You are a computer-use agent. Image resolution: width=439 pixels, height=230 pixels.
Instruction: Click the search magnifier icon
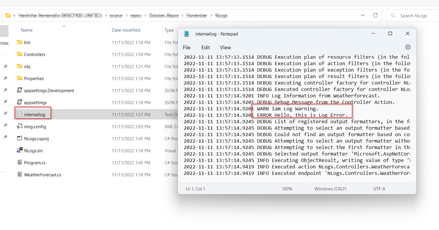click(x=394, y=16)
